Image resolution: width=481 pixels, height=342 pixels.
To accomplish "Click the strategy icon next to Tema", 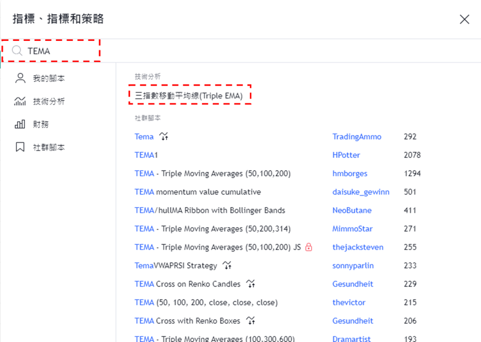I will (x=164, y=136).
